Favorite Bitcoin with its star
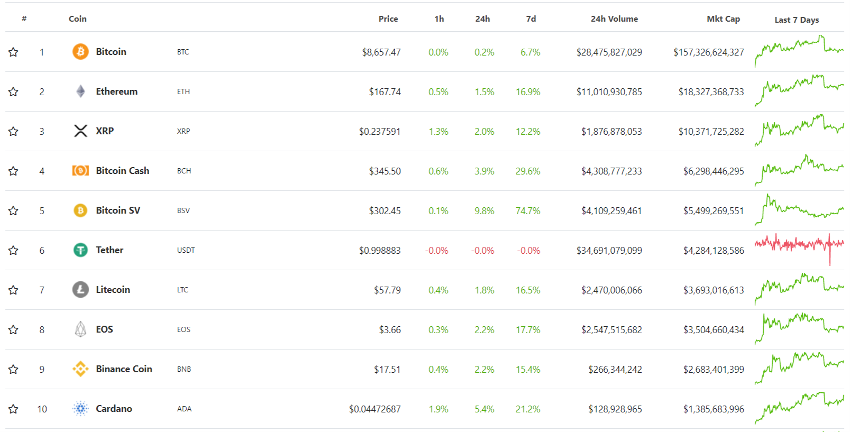 pos(13,52)
